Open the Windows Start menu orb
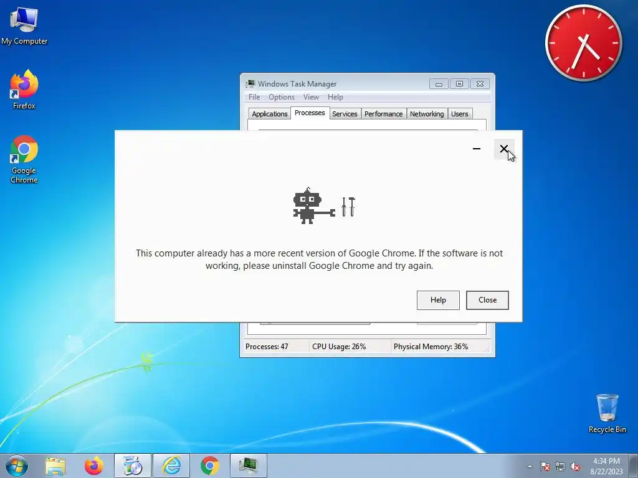The width and height of the screenshot is (638, 478). [x=17, y=466]
